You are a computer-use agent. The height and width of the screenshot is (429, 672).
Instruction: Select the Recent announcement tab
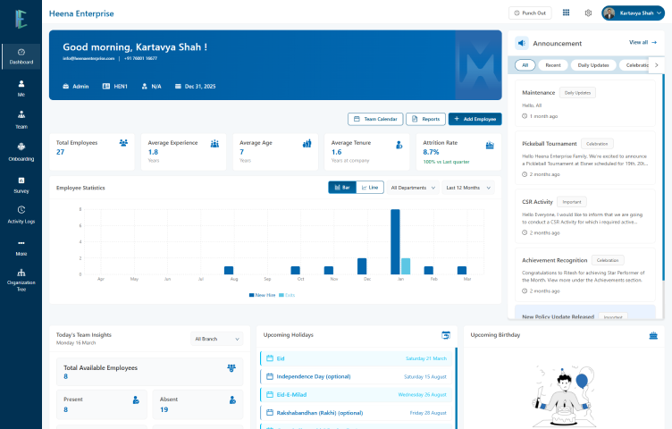pos(553,65)
